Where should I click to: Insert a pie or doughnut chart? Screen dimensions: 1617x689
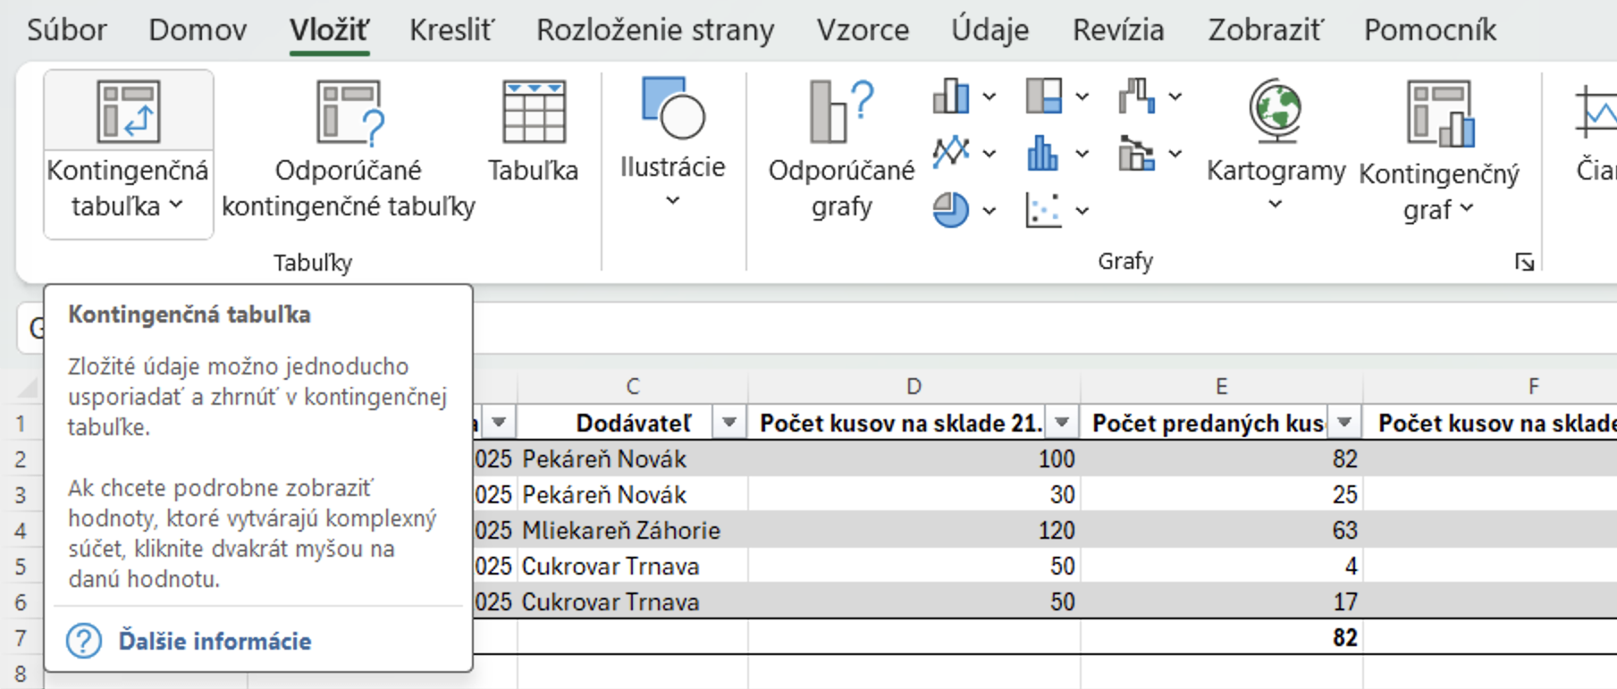click(x=951, y=210)
